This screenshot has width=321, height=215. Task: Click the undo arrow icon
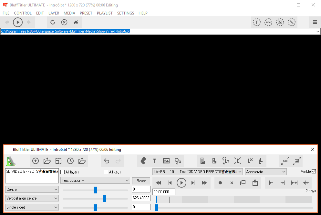coord(107,161)
